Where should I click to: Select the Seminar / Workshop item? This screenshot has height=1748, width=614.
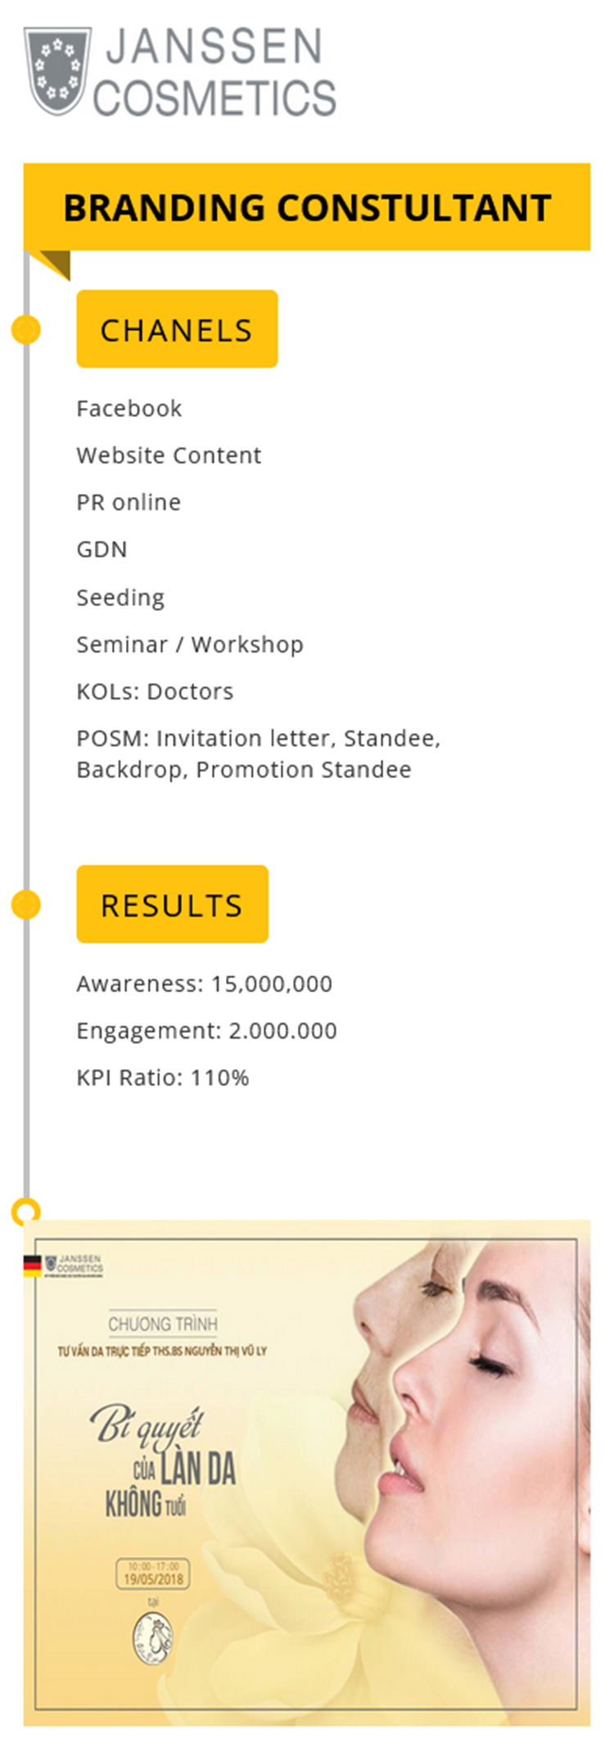(190, 645)
